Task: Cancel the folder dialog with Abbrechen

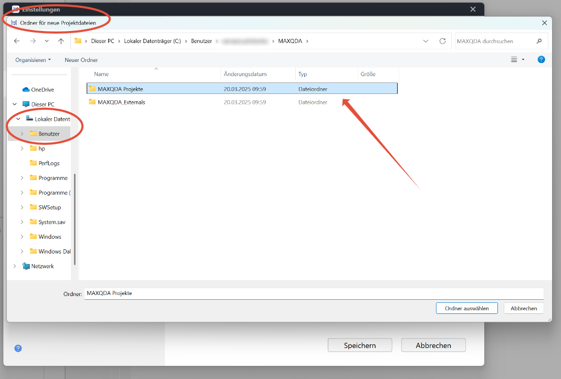Action: coord(524,308)
